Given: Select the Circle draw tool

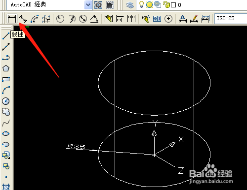Looking at the screenshot, I should [x=6, y=101].
